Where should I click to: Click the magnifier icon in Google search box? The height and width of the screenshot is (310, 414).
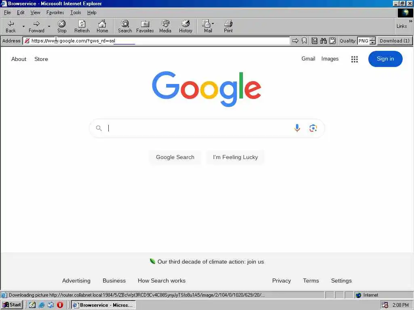(99, 128)
